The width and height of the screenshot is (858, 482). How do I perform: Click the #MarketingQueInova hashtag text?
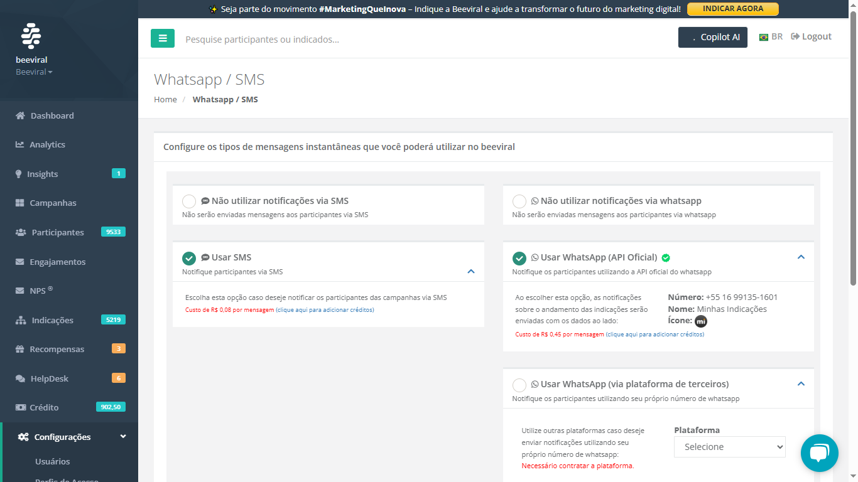(x=362, y=9)
